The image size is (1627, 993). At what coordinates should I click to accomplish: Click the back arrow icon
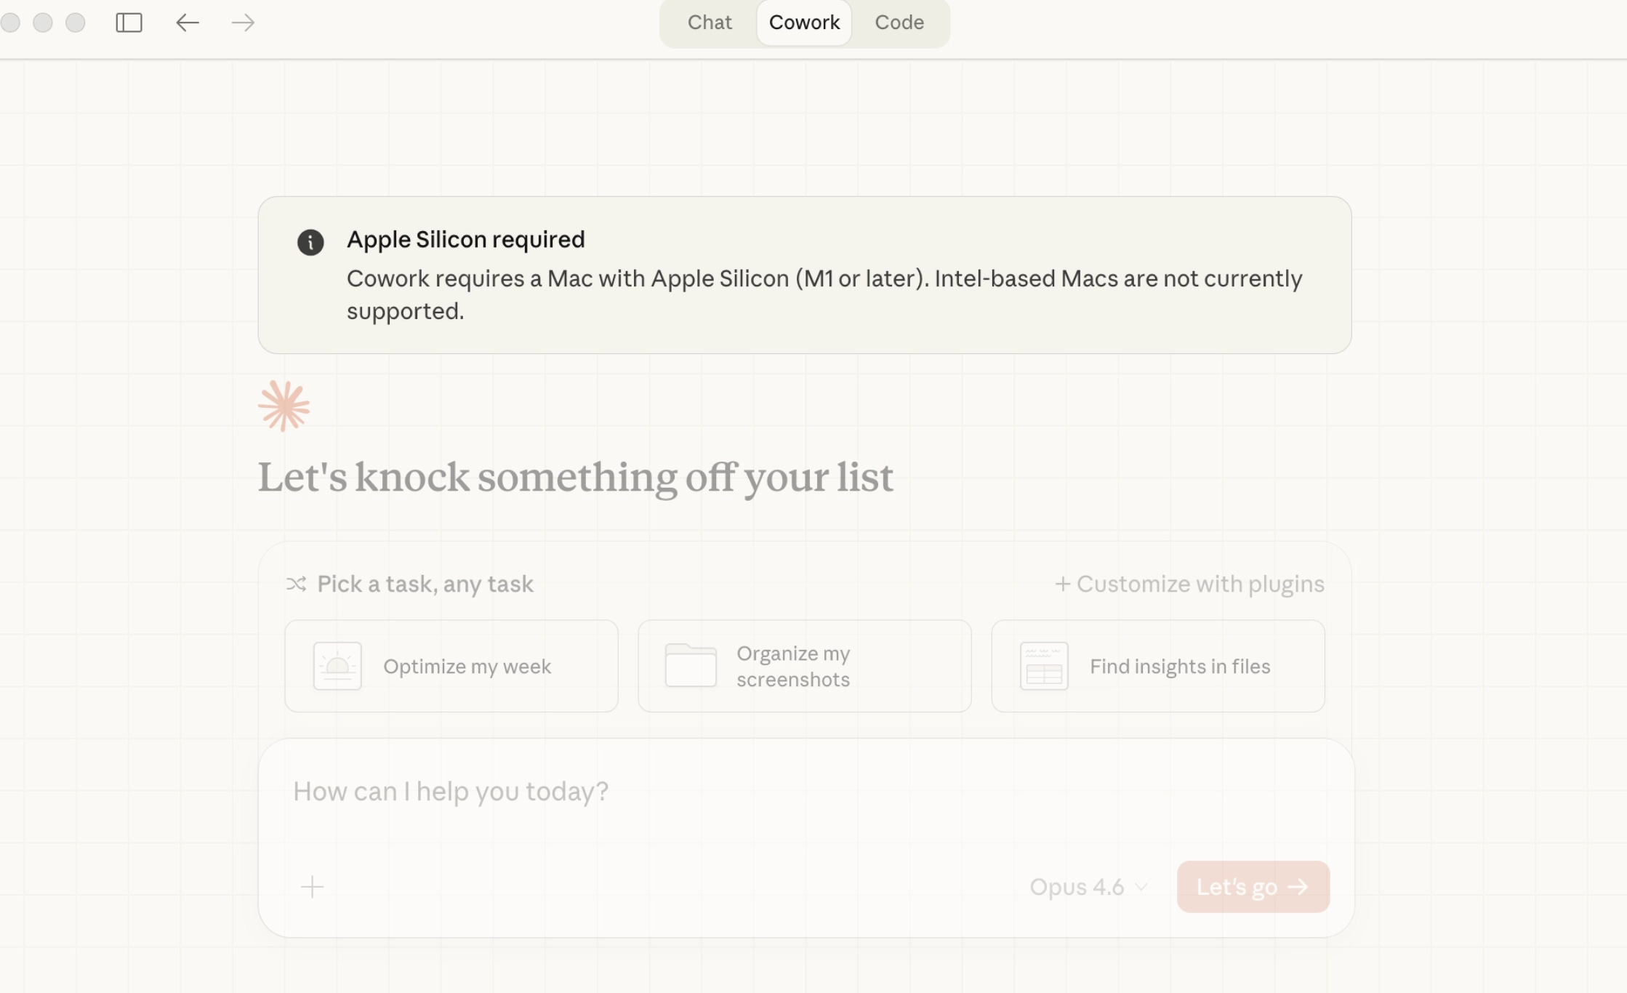tap(187, 23)
